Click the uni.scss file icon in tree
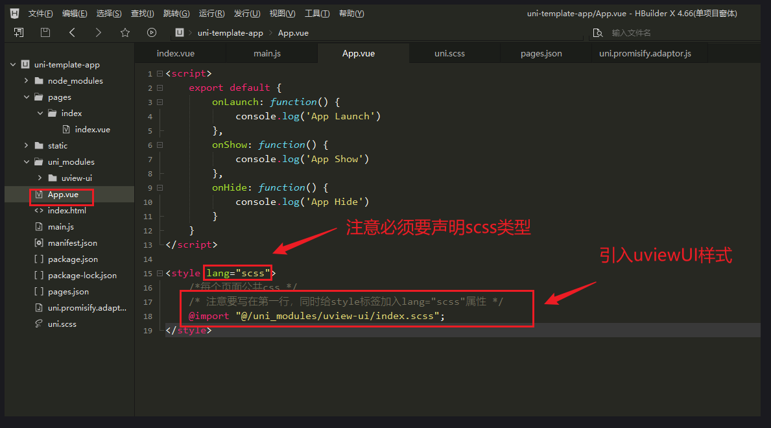This screenshot has width=771, height=428. click(39, 324)
